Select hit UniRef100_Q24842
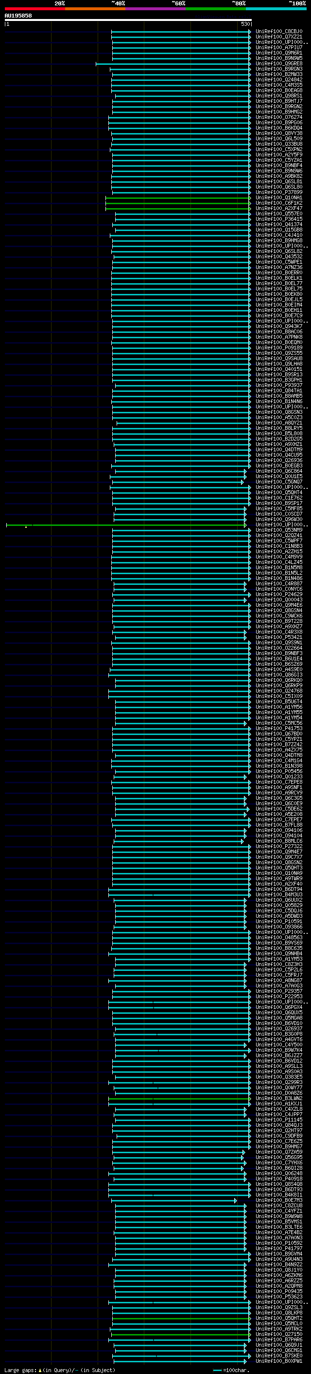This screenshot has height=1374, width=311. point(279,80)
